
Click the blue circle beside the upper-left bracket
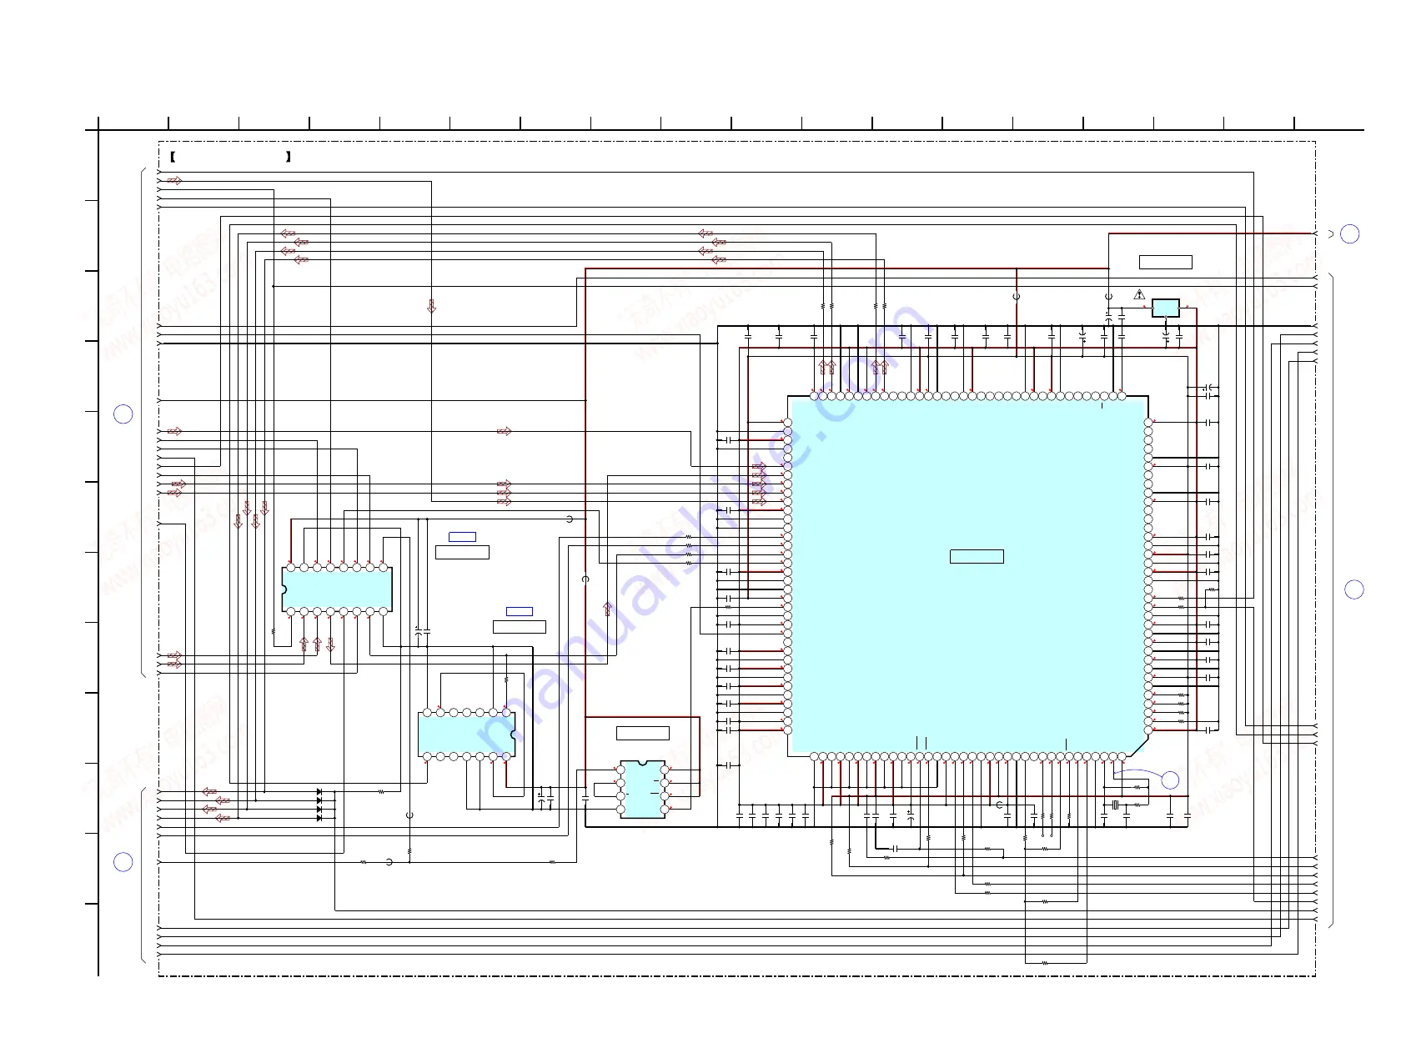pyautogui.click(x=123, y=414)
